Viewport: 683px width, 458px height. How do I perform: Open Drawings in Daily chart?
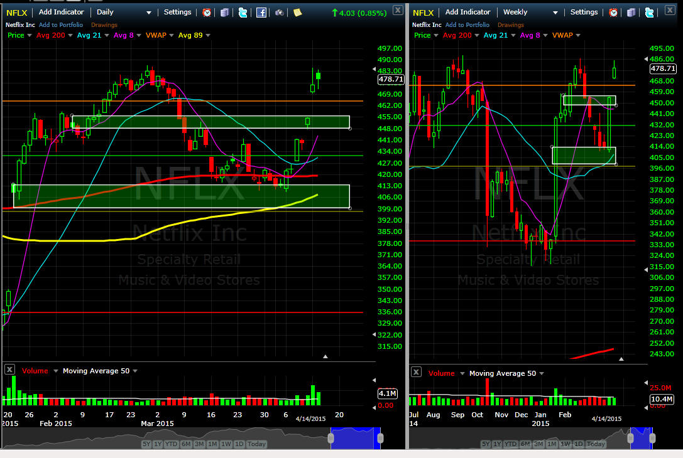[104, 25]
